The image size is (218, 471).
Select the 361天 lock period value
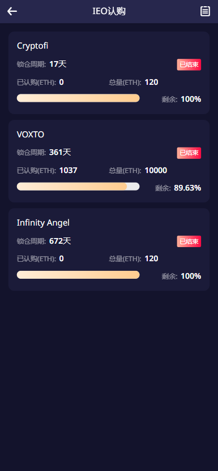tap(60, 152)
